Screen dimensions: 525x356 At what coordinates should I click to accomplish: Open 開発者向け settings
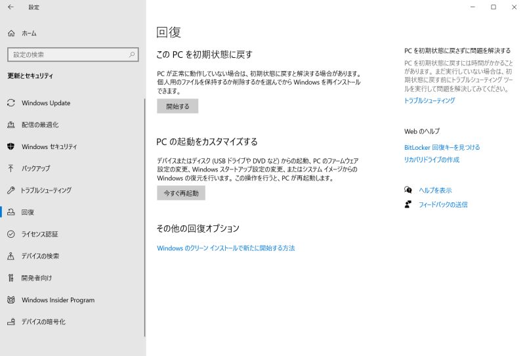point(72,278)
